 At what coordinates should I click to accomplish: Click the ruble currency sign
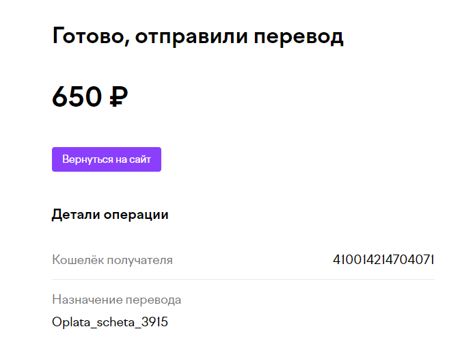[118, 96]
